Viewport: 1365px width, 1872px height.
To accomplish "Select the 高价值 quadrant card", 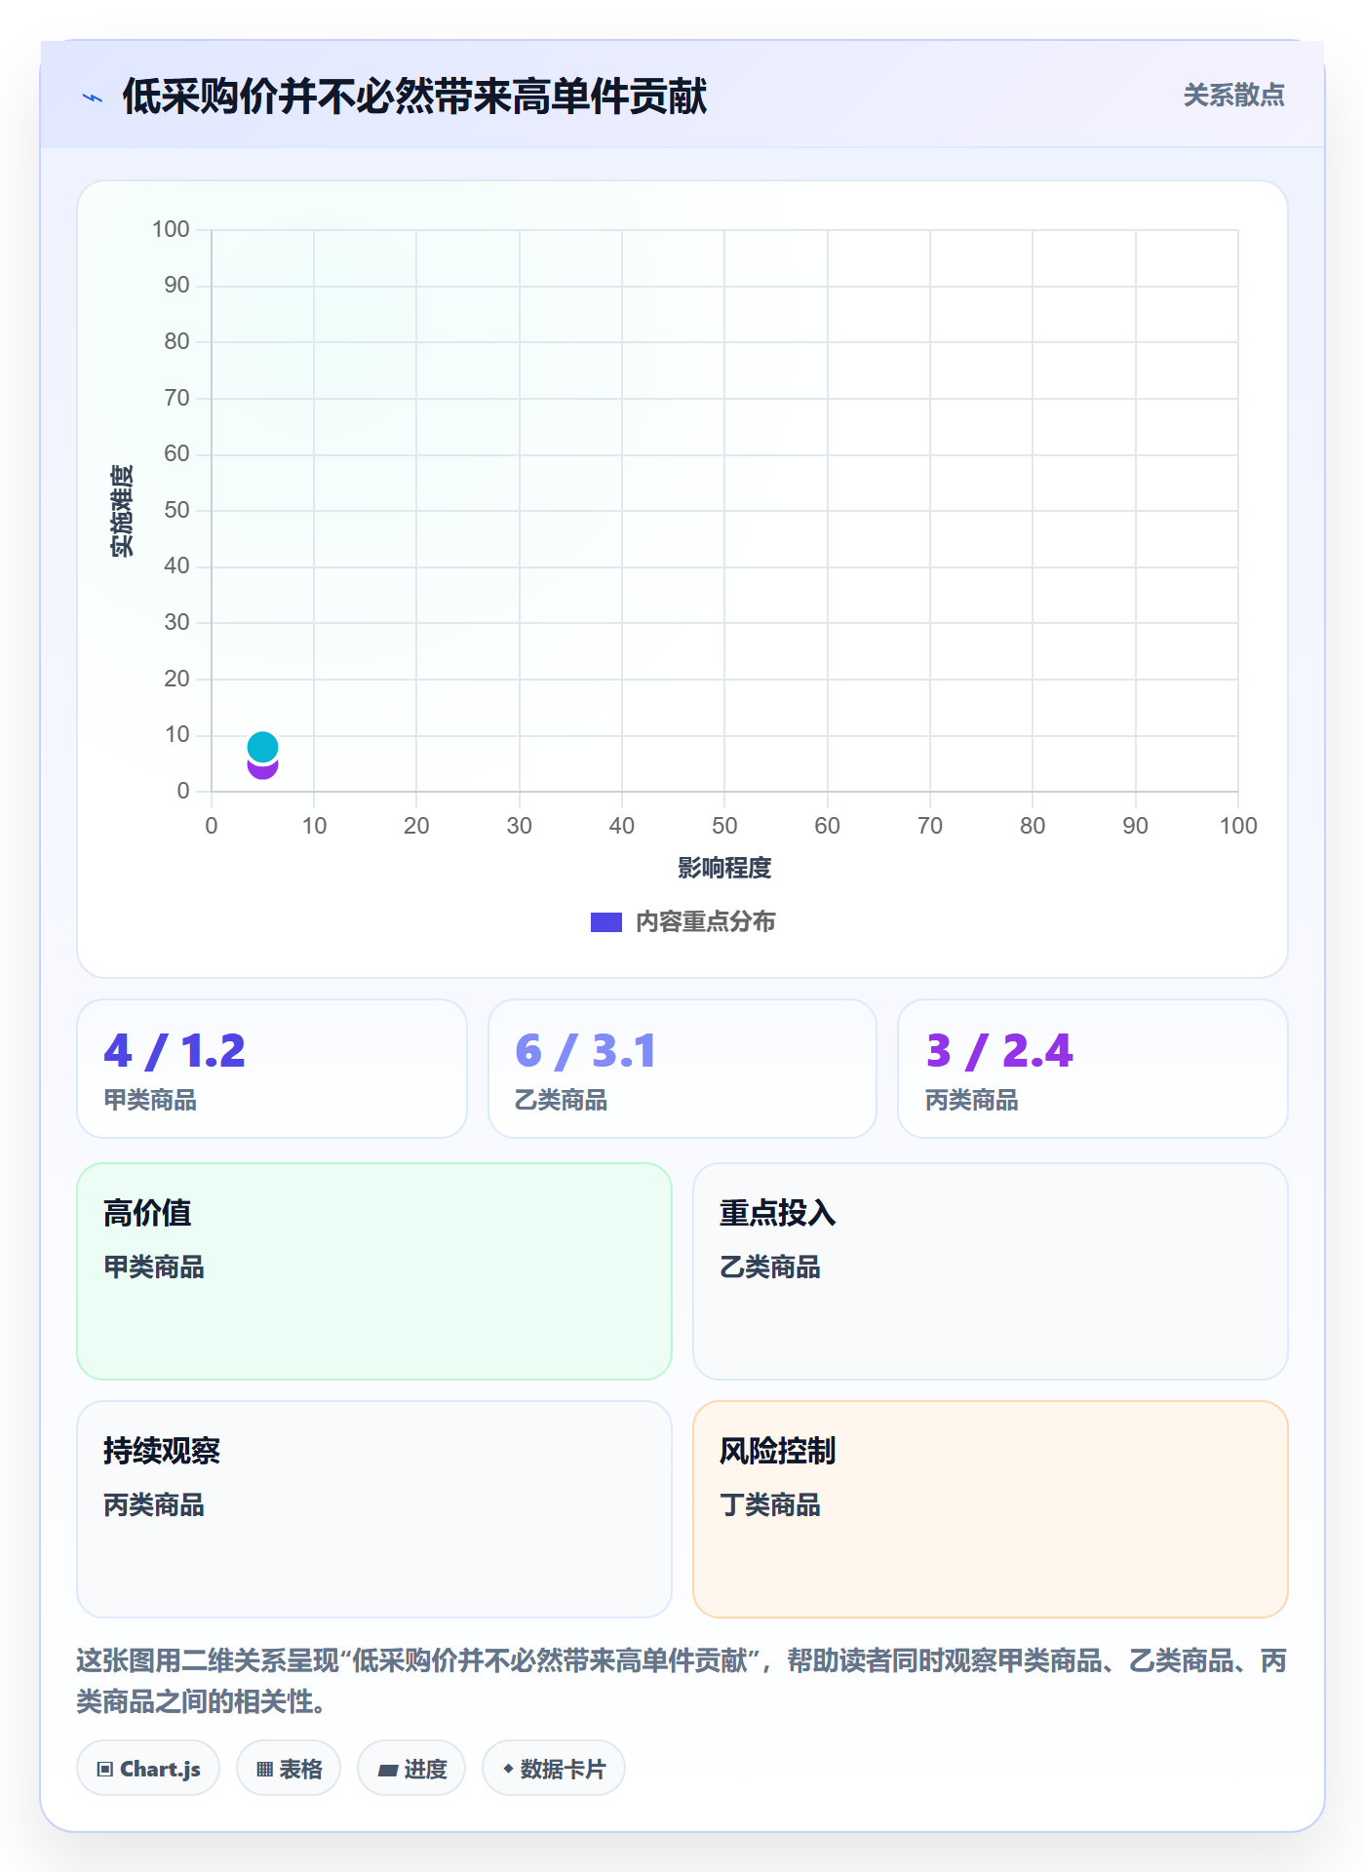I will point(374,1271).
